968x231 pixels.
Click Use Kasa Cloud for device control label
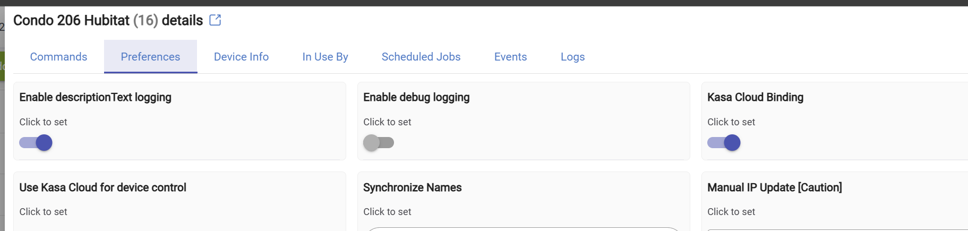click(x=102, y=187)
